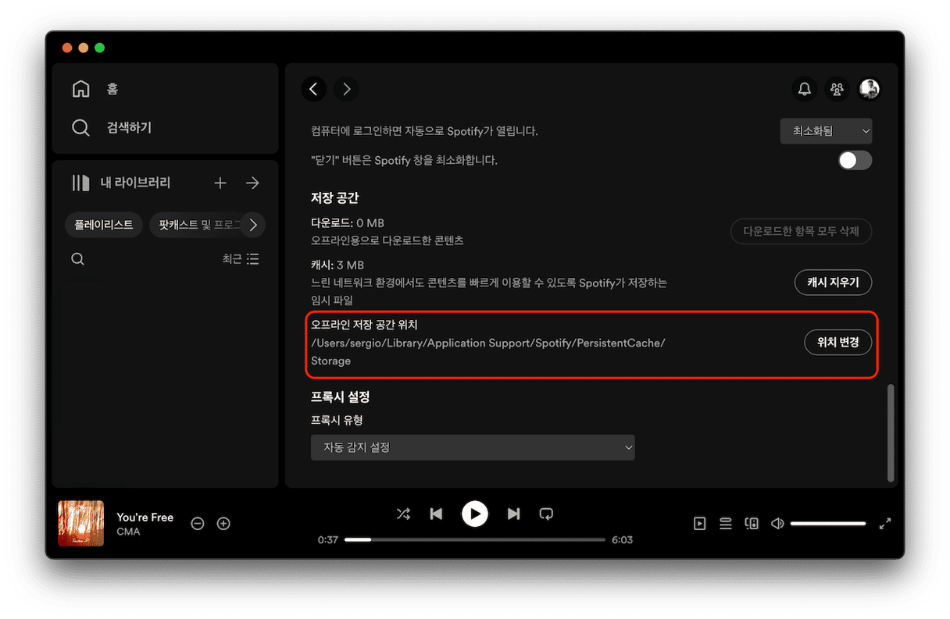Enable repeat mode

[x=546, y=514]
